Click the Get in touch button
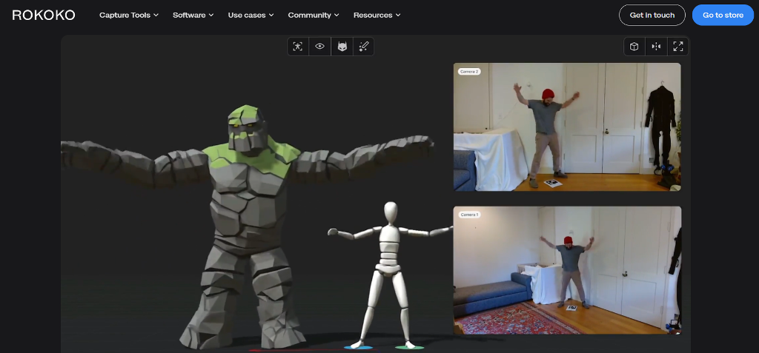 pos(652,15)
